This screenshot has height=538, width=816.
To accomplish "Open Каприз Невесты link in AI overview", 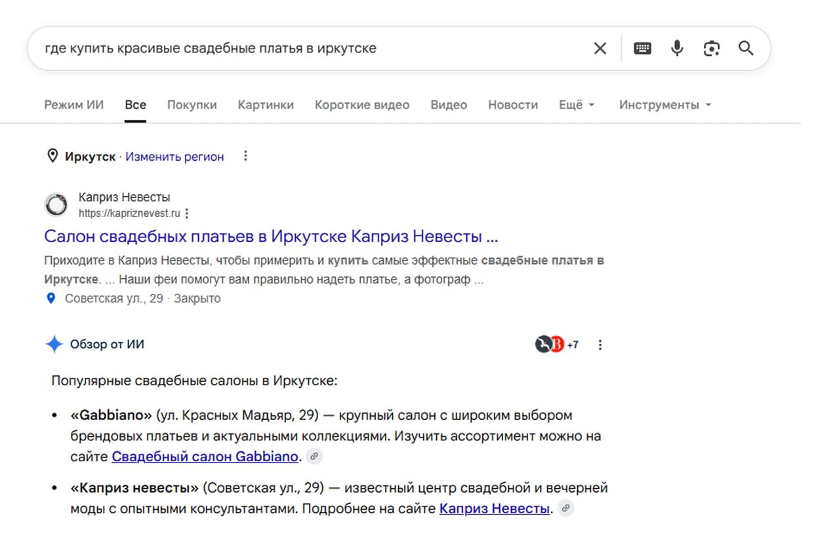I will coord(495,508).
